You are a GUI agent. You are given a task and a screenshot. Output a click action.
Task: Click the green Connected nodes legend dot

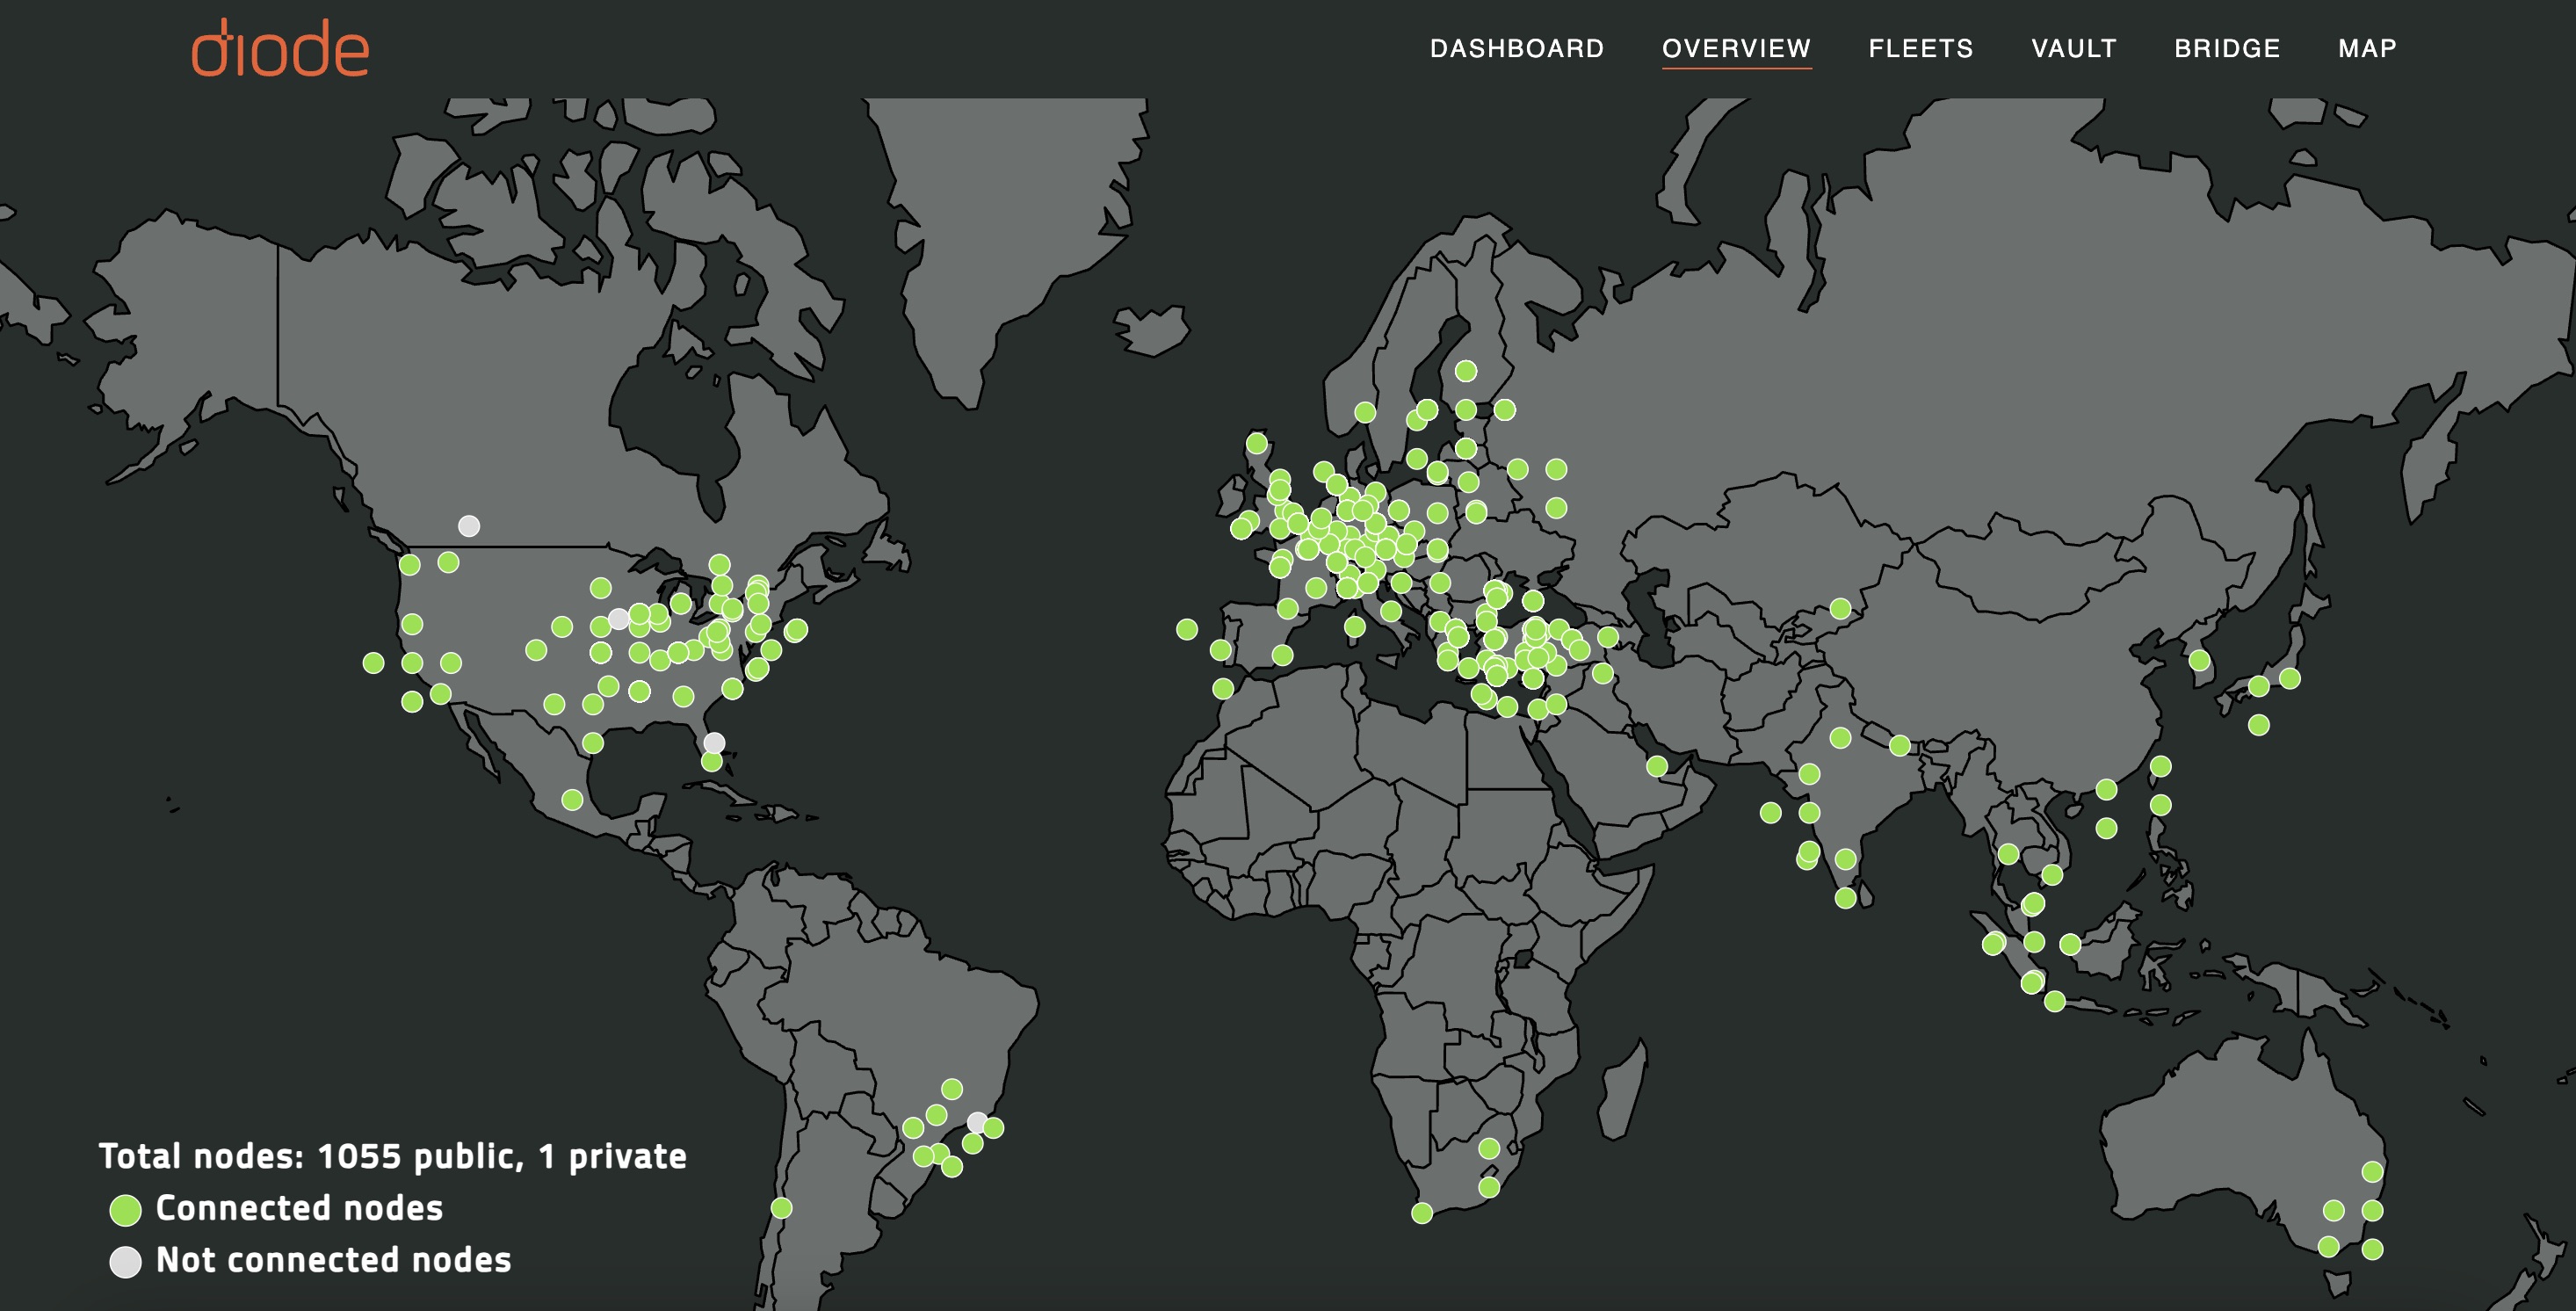[125, 1209]
